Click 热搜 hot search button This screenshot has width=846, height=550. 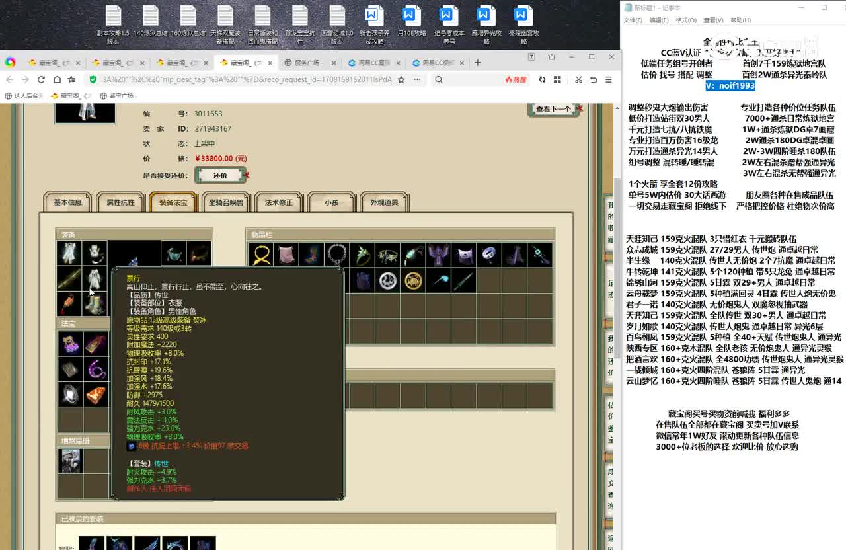pos(516,79)
